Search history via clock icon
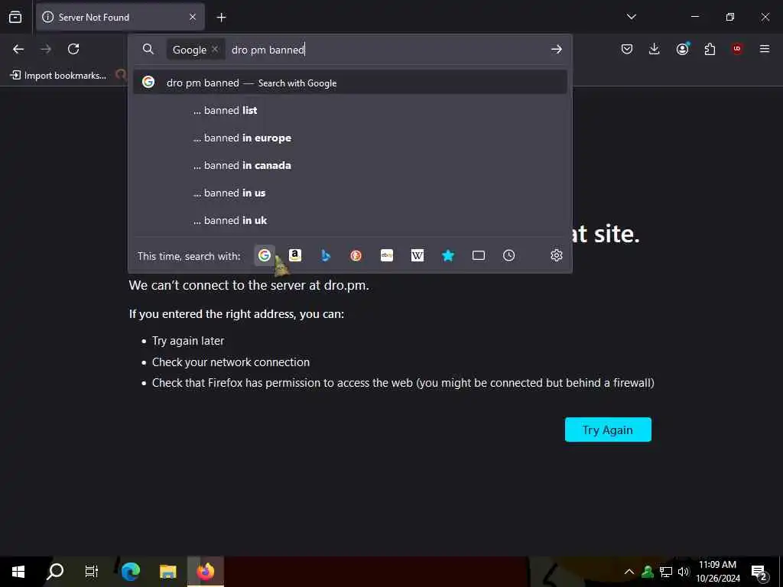This screenshot has height=587, width=783. pos(508,255)
